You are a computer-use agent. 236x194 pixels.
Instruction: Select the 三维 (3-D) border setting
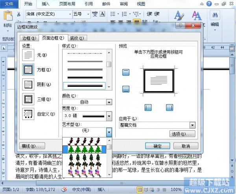(28, 99)
